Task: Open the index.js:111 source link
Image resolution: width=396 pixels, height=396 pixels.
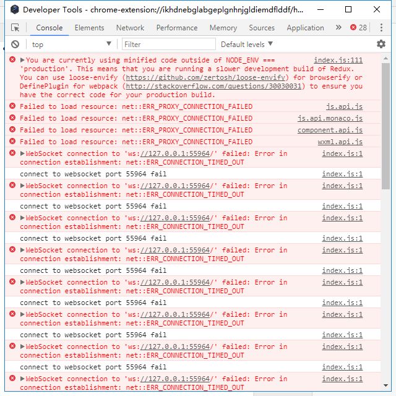Action: (x=338, y=60)
